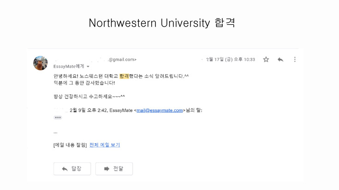Open the mail@essaymate.com link
This screenshot has width=339, height=190.
160,110
